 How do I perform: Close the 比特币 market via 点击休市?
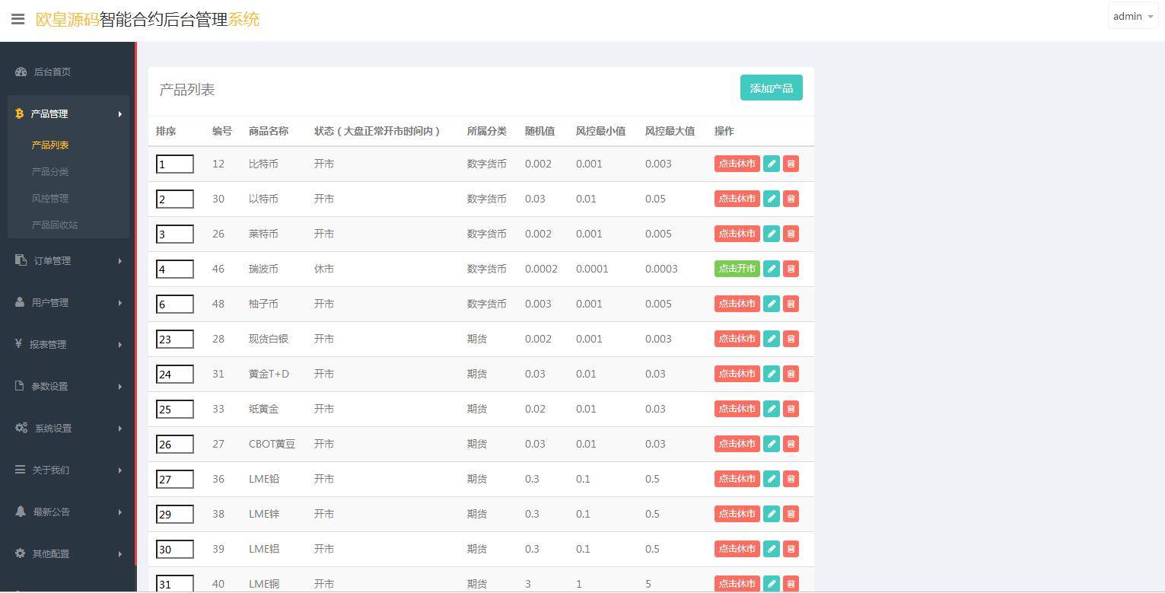pos(736,164)
